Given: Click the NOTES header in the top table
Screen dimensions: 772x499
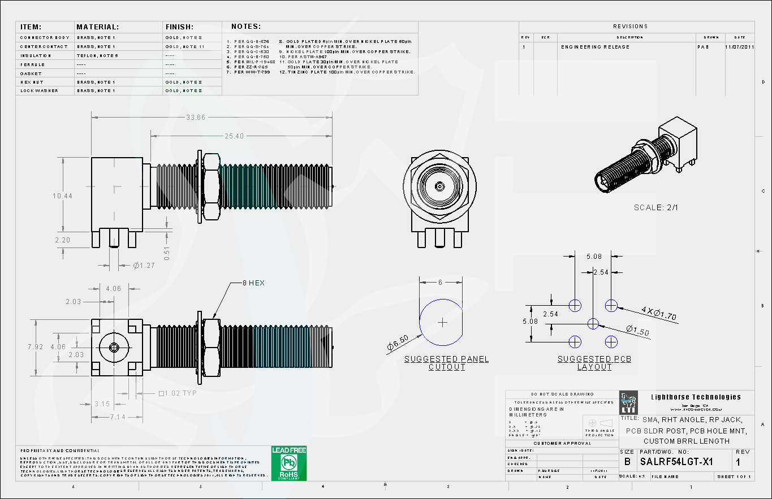Looking at the screenshot, I should click(246, 27).
